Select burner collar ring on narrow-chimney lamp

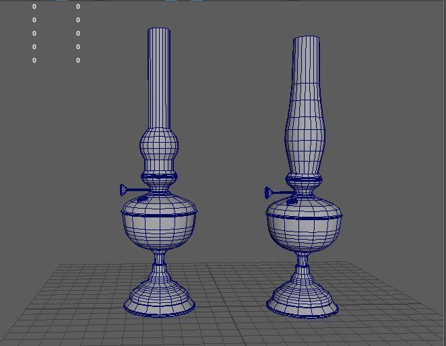click(159, 176)
